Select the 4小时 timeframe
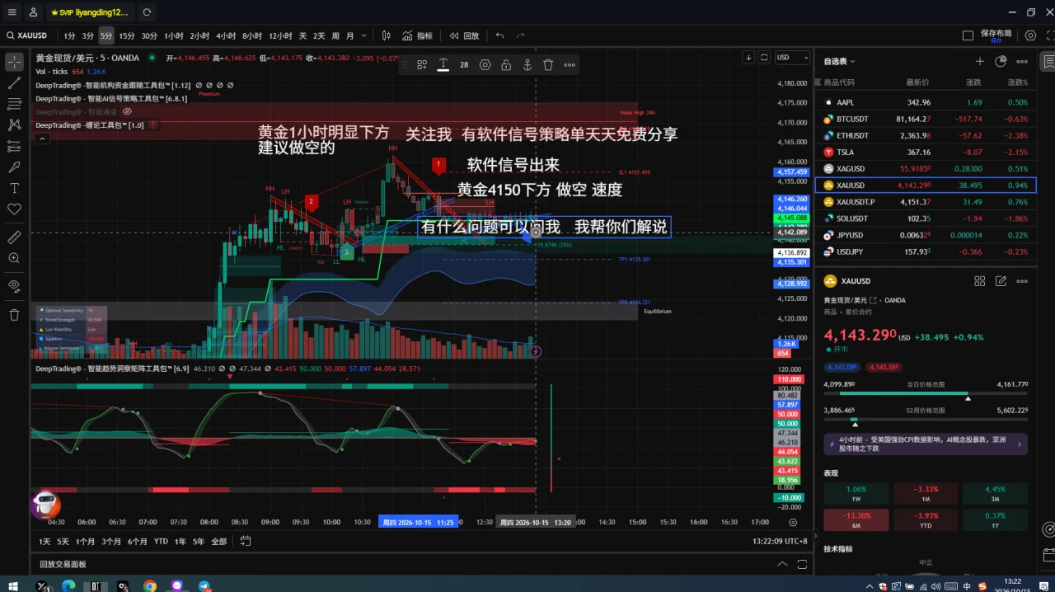 coord(226,35)
